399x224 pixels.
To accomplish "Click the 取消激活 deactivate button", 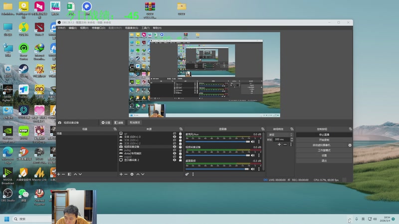I will click(135, 122).
